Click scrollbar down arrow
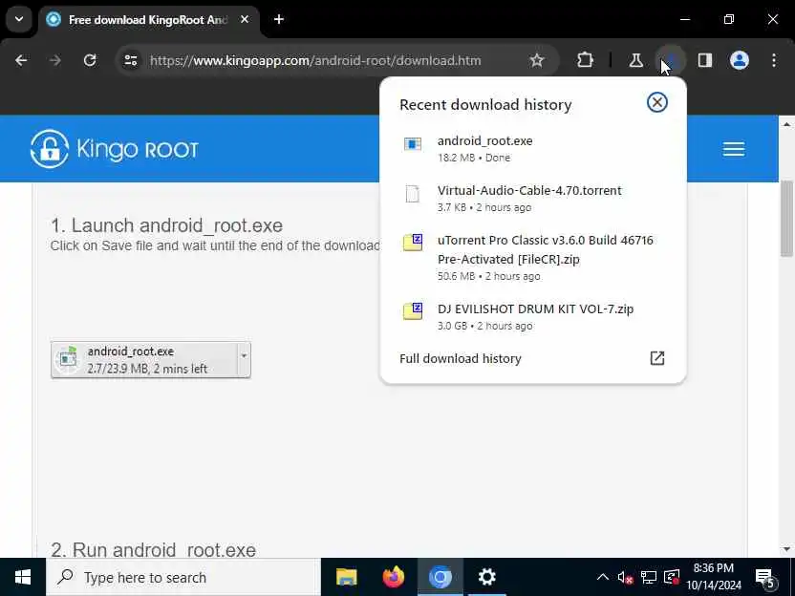795x596 pixels. (786, 549)
